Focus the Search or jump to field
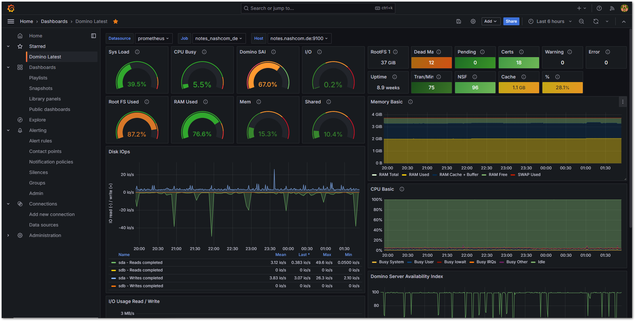The width and height of the screenshot is (635, 321). pyautogui.click(x=318, y=8)
